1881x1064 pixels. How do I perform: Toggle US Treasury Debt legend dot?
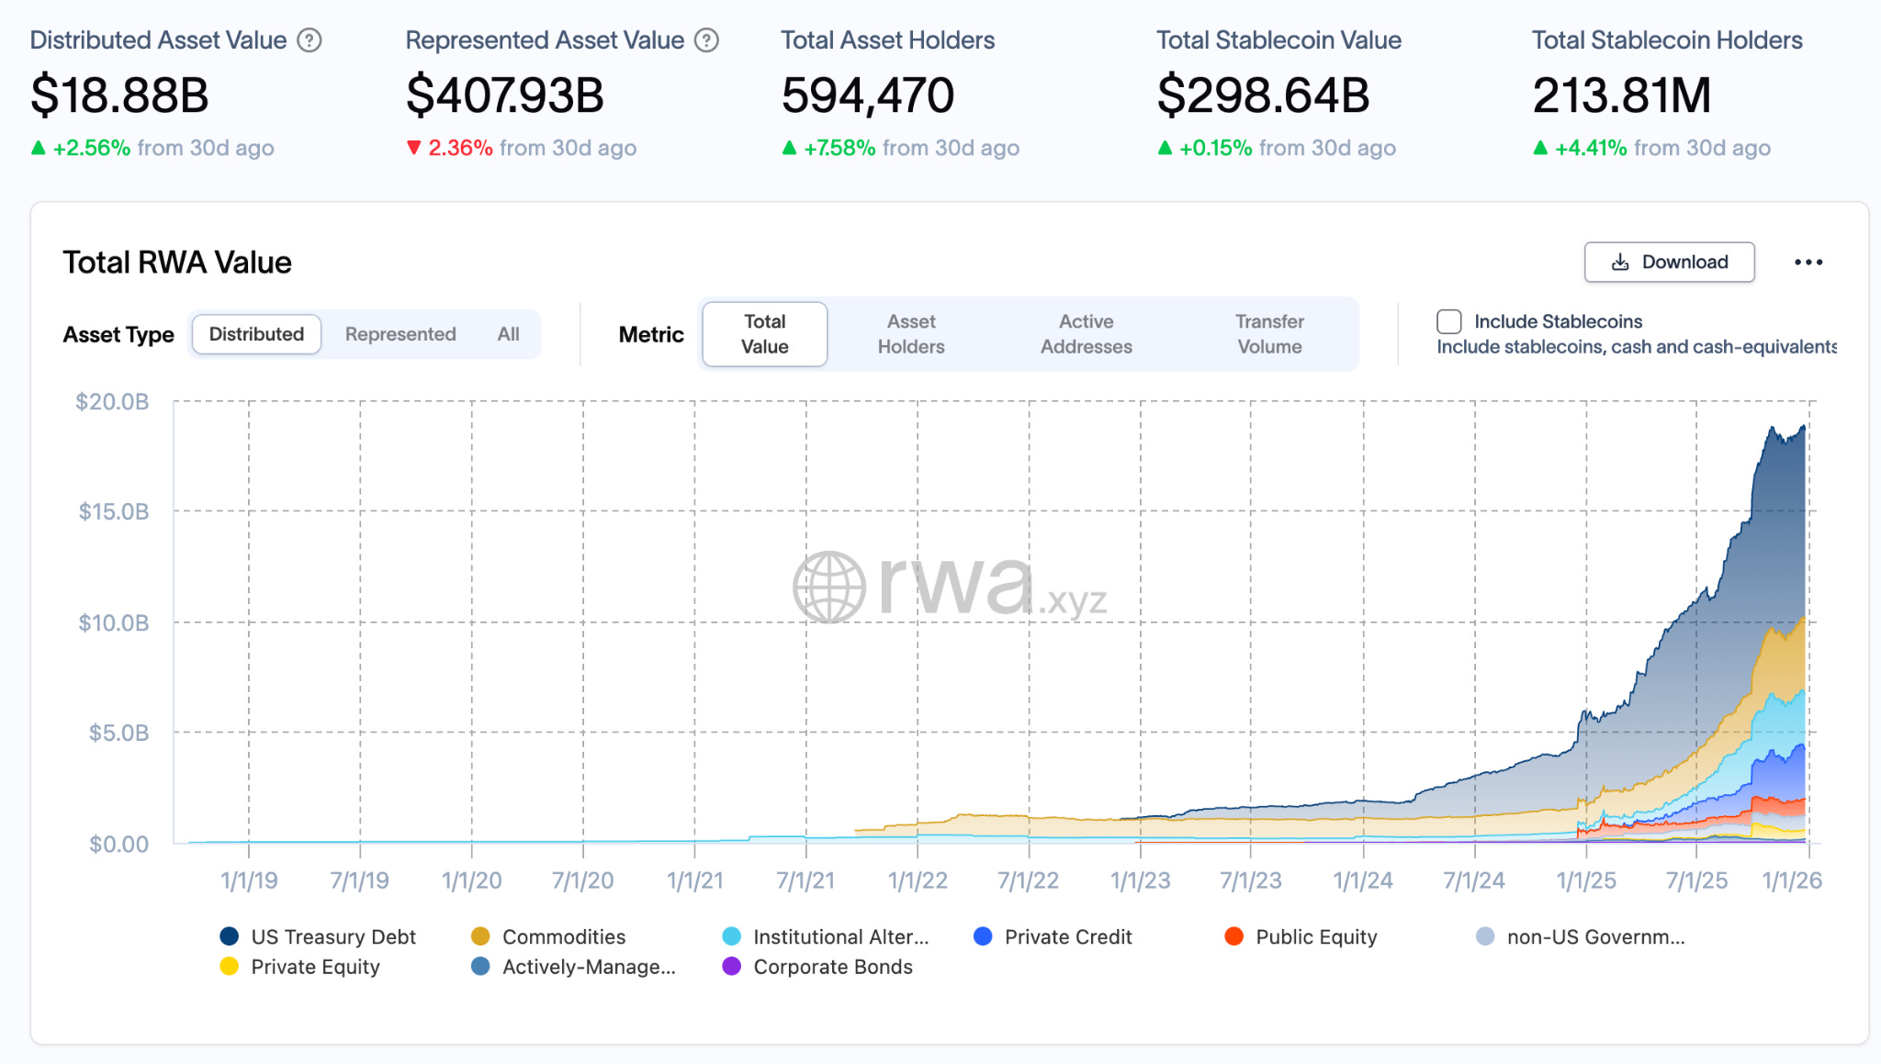point(230,936)
